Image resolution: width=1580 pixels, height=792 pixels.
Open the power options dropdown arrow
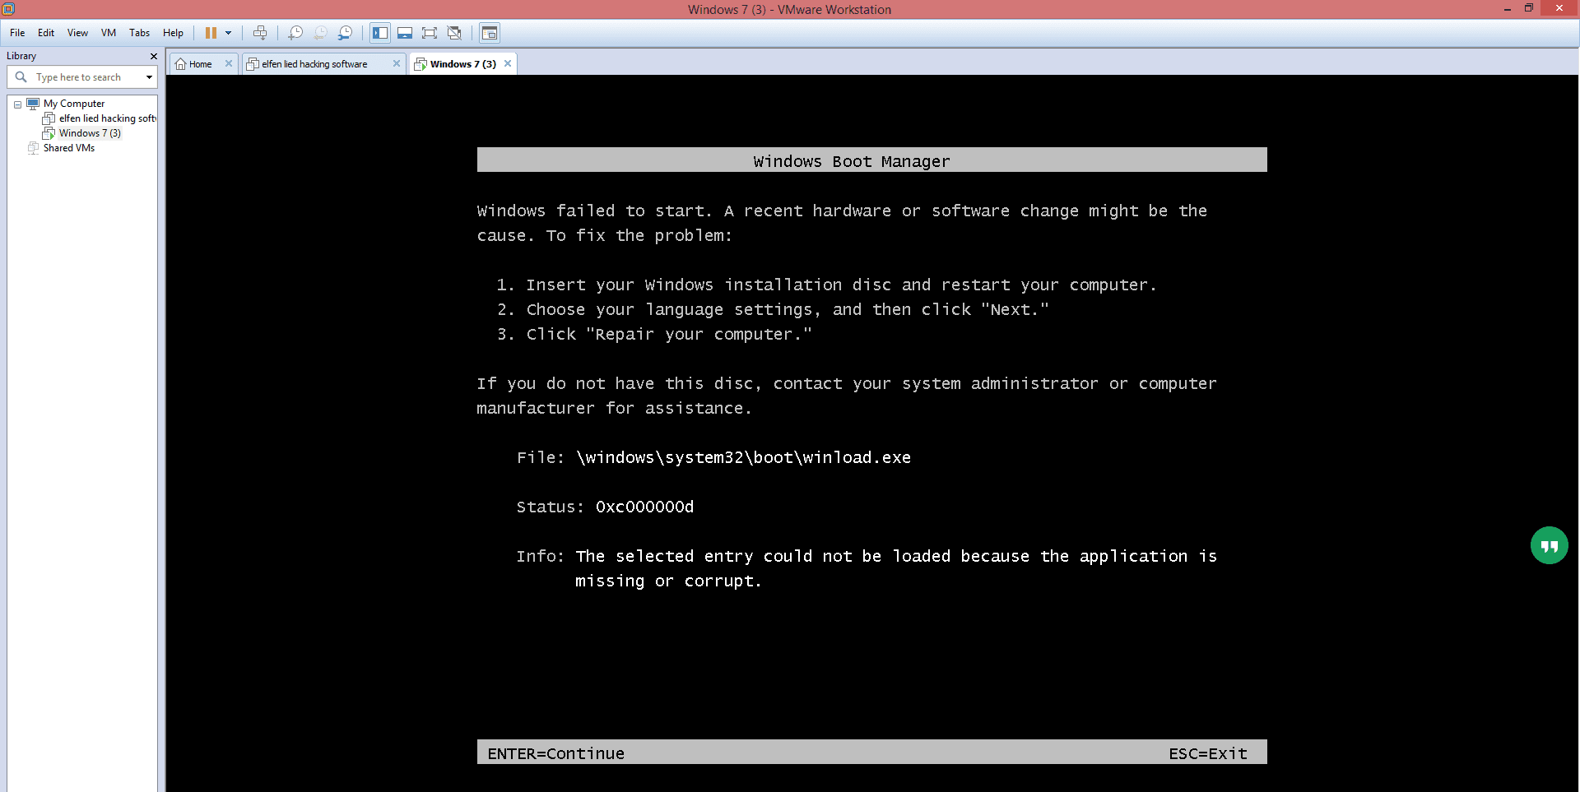(x=229, y=33)
